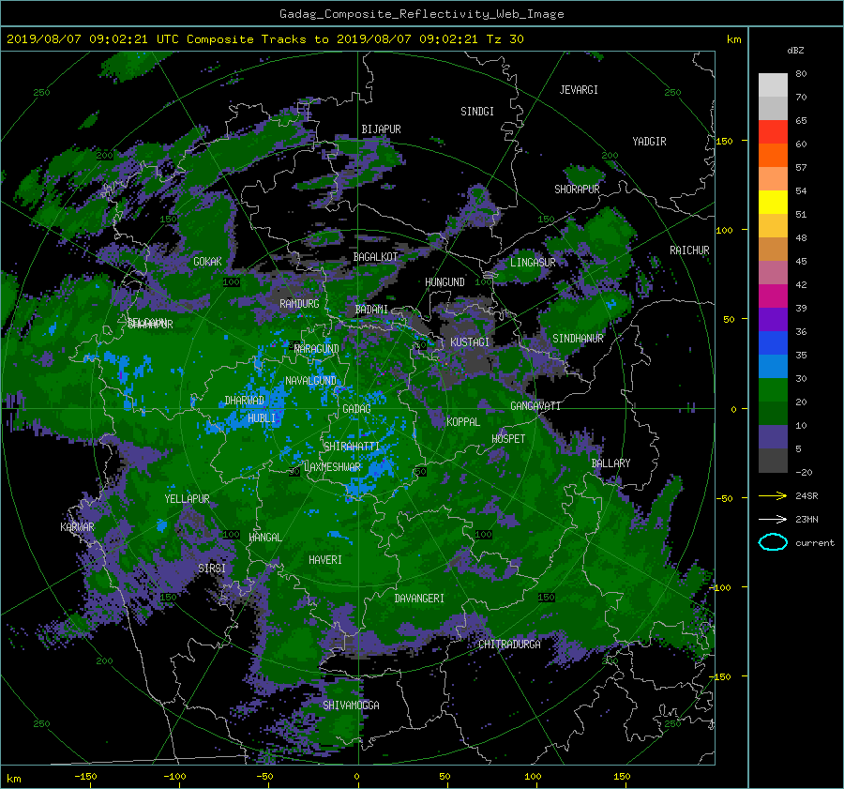844x789 pixels.
Task: Click the RAMDURG city label
Action: 299,304
